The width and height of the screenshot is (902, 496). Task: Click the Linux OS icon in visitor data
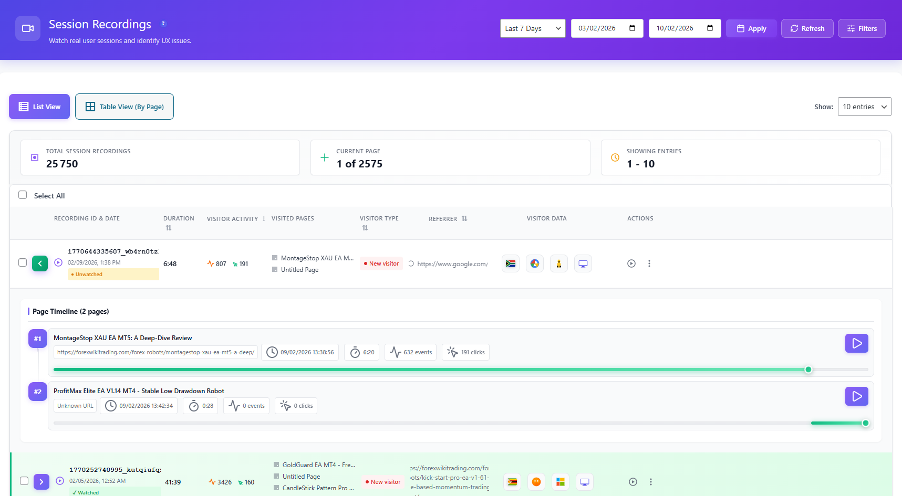point(559,263)
